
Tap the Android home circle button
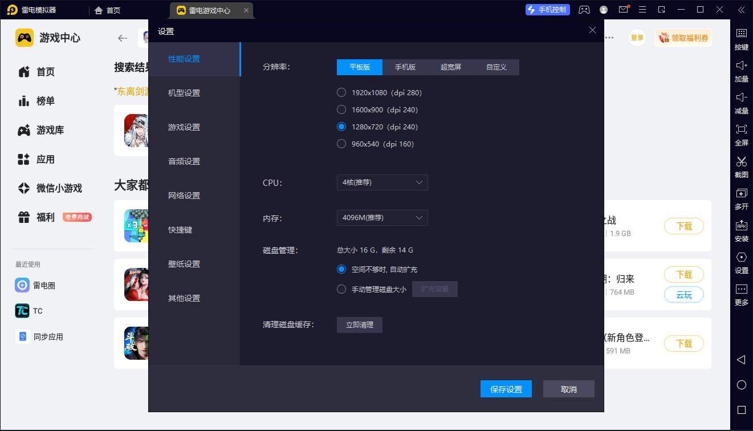pos(742,385)
